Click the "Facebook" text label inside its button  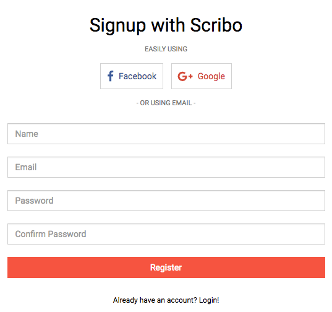pyautogui.click(x=137, y=76)
